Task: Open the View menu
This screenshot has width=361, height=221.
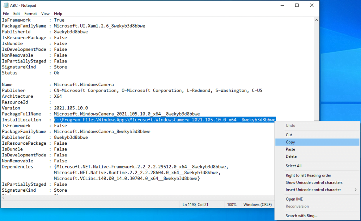Action: (45, 13)
